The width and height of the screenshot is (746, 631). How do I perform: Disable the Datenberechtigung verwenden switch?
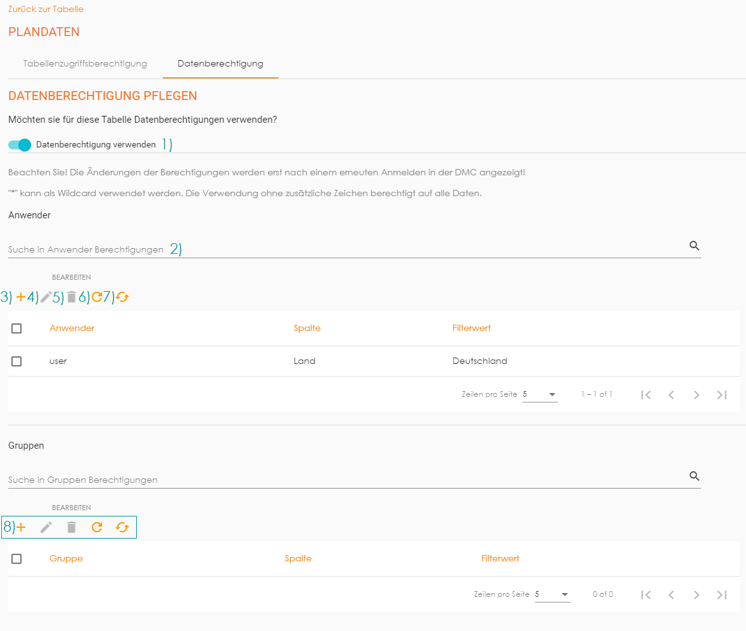coord(20,145)
